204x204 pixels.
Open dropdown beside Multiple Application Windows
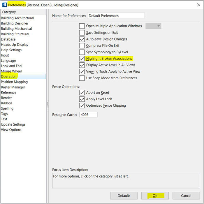click(153, 26)
